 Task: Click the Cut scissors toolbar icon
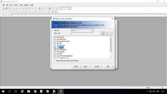tap(20, 8)
